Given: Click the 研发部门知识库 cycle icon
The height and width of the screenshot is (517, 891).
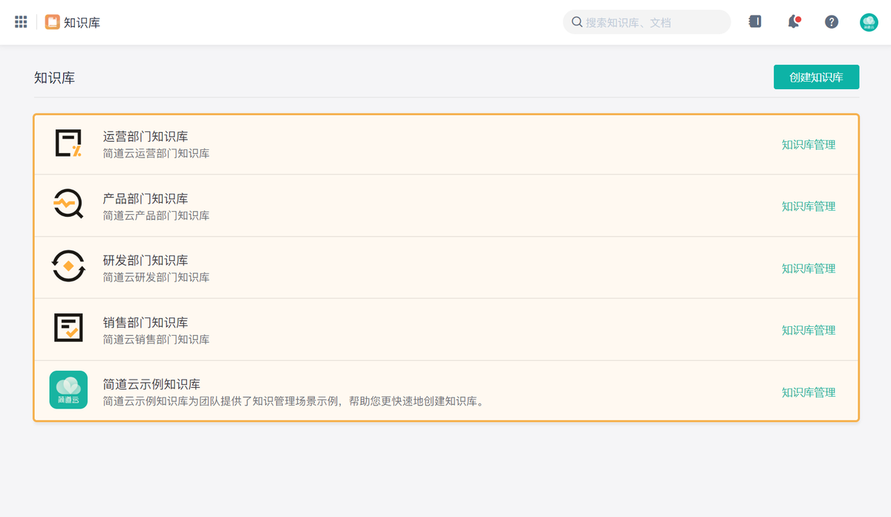Looking at the screenshot, I should click(x=68, y=267).
